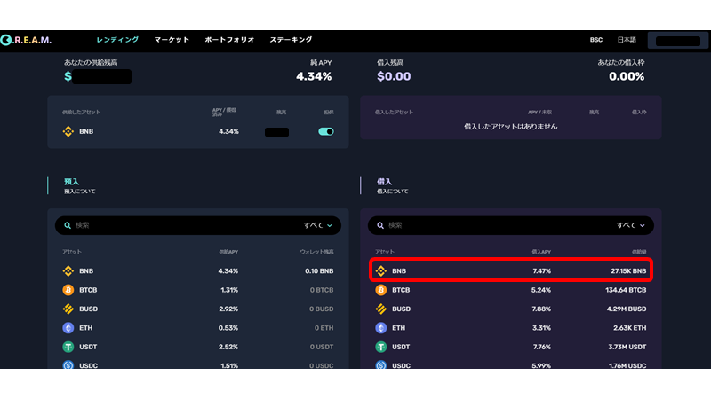Click BNB icon in supply list
This screenshot has height=399, width=711.
click(68, 271)
